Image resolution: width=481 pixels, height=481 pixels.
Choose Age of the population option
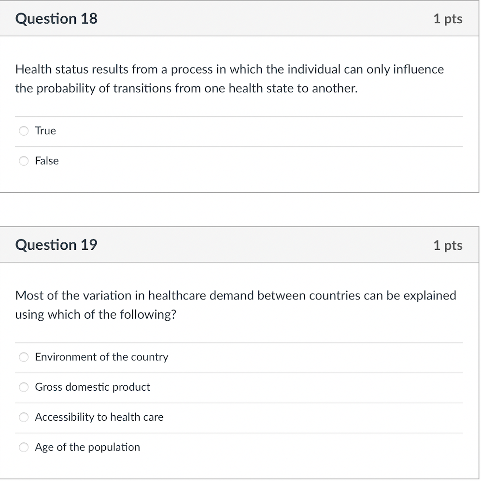[24, 447]
